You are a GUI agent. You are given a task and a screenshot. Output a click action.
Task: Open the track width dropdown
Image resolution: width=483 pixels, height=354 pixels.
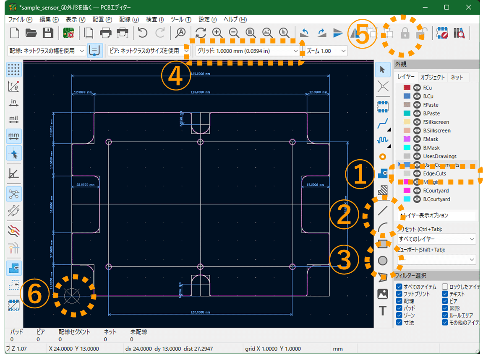pyautogui.click(x=47, y=51)
